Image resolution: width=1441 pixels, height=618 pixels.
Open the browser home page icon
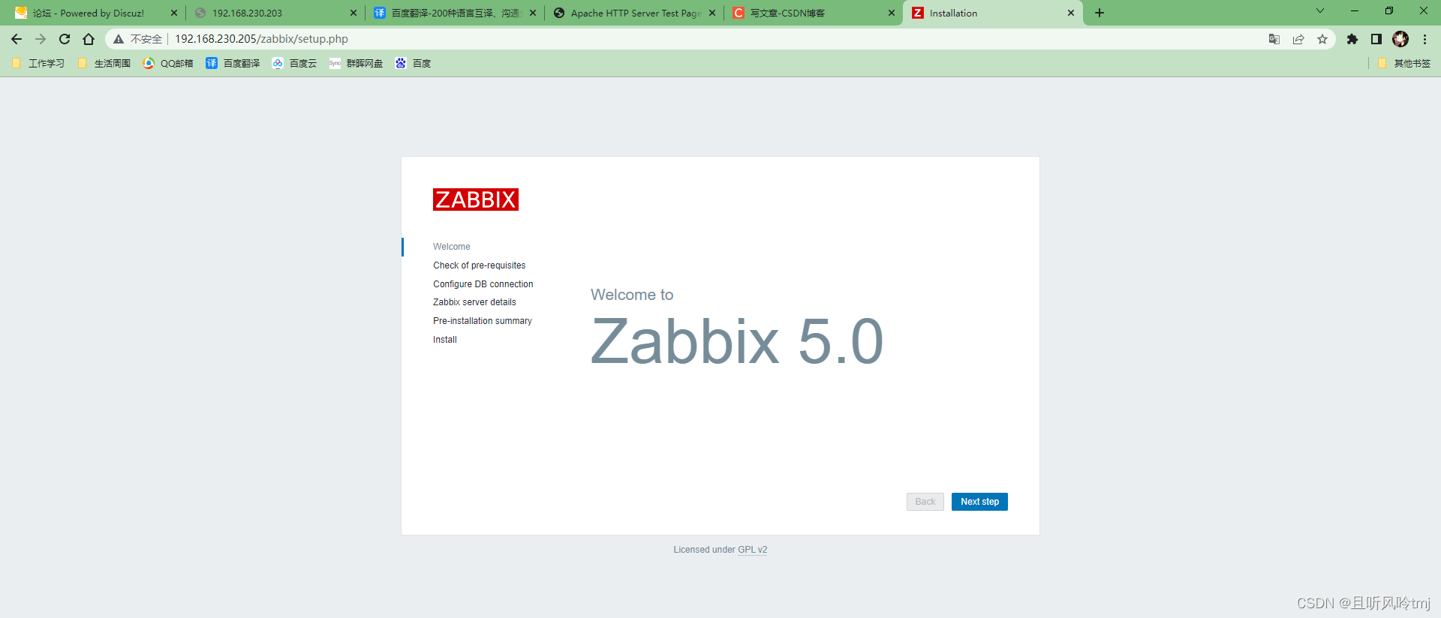pos(89,39)
